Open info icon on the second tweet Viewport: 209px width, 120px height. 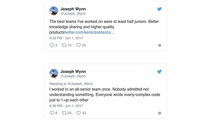coord(160,113)
